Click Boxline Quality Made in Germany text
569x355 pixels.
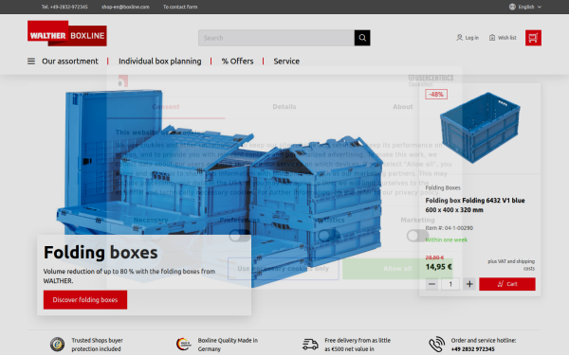[228, 345]
